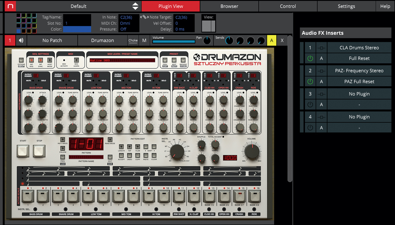Click the Stop button on Drumazon

39,151
